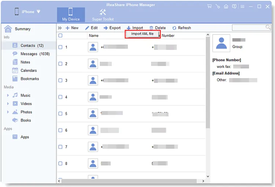Check the box for contact 1
Screen dimensions: 275x187
(60, 47)
